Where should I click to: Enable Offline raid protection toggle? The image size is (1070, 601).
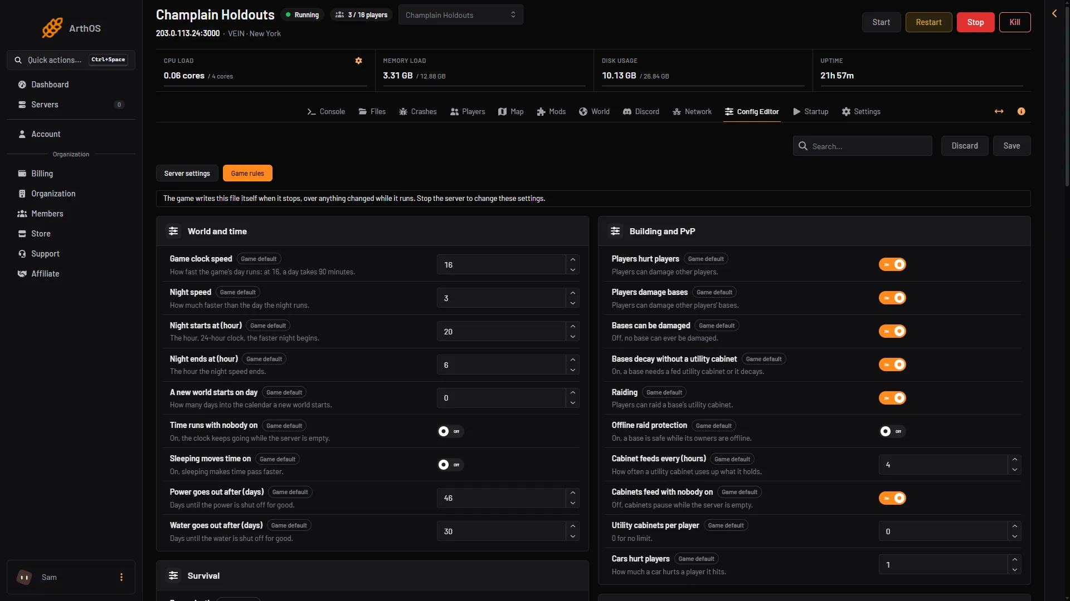(892, 431)
